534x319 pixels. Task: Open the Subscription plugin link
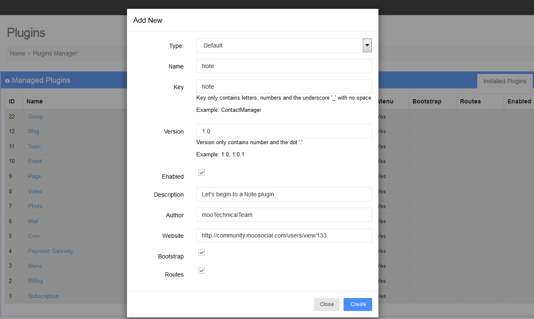pyautogui.click(x=43, y=296)
